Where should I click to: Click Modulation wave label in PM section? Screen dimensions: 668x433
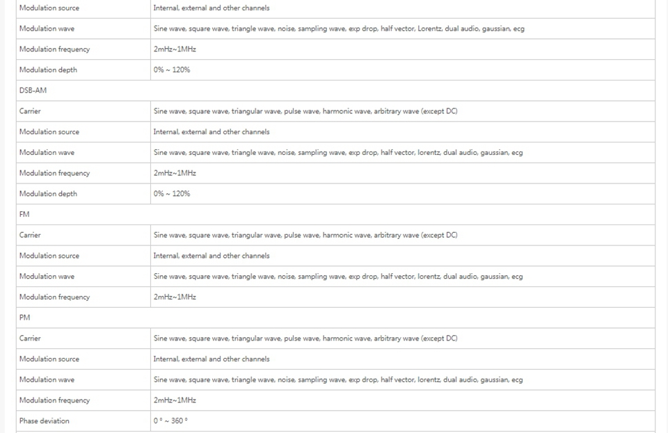47,379
